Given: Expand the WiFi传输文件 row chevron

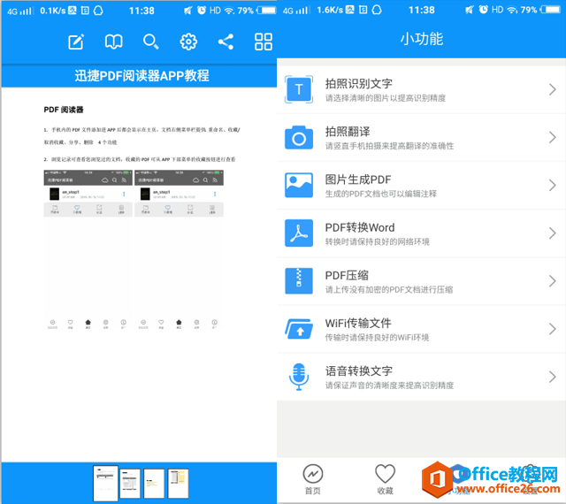Looking at the screenshot, I should click(x=552, y=329).
